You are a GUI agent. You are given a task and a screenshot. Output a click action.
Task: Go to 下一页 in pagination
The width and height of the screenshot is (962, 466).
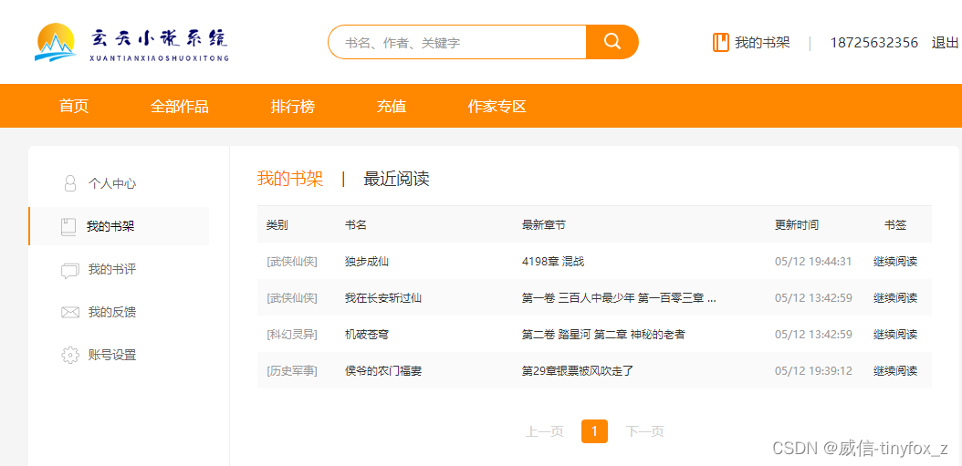[x=644, y=431]
